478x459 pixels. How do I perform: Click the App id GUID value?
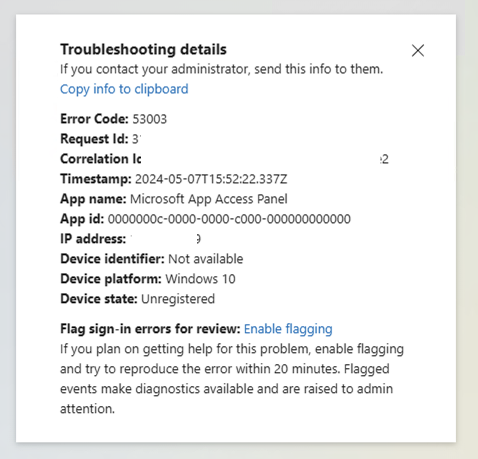tap(229, 219)
